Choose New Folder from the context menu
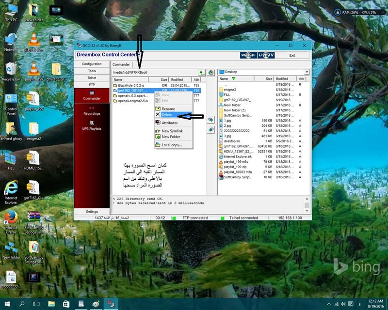Viewport: 388px width, 310px height. point(174,137)
